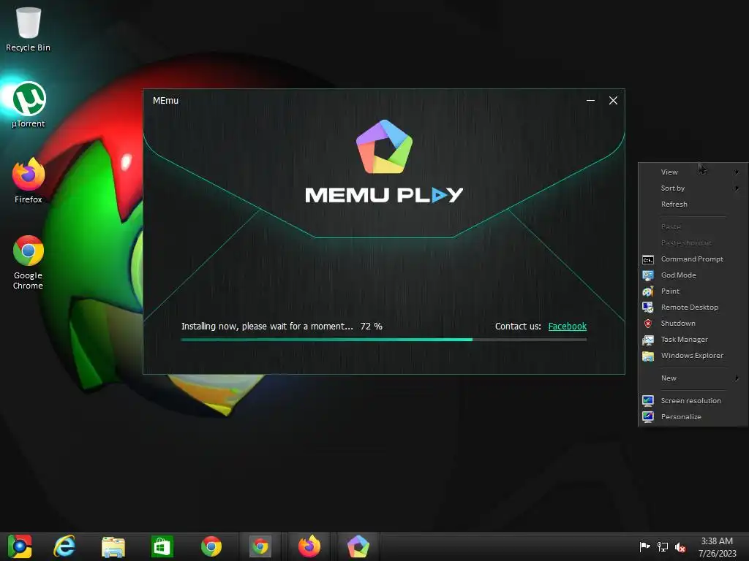Click the installation progress bar
The width and height of the screenshot is (749, 561).
[x=383, y=340]
